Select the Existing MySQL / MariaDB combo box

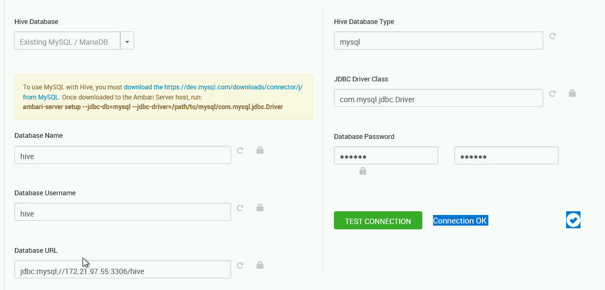pyautogui.click(x=67, y=40)
